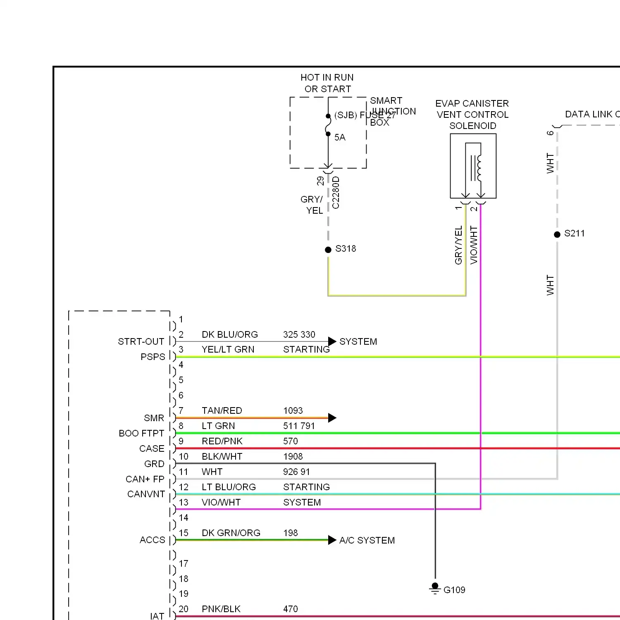Click the YEL/LT GRN wire color text
This screenshot has height=620, width=620.
tap(228, 349)
